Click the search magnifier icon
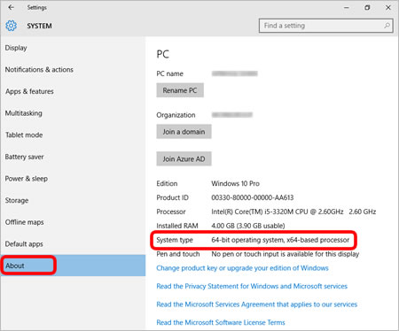The width and height of the screenshot is (399, 331). click(387, 26)
